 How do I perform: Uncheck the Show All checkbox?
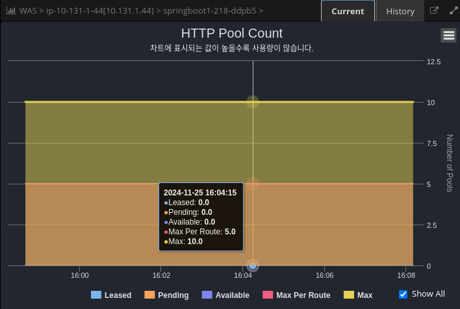click(403, 294)
